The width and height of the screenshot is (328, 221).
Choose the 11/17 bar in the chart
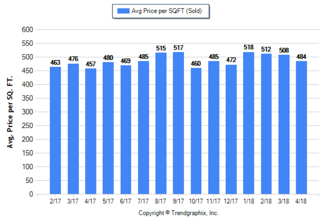pyautogui.click(x=214, y=127)
